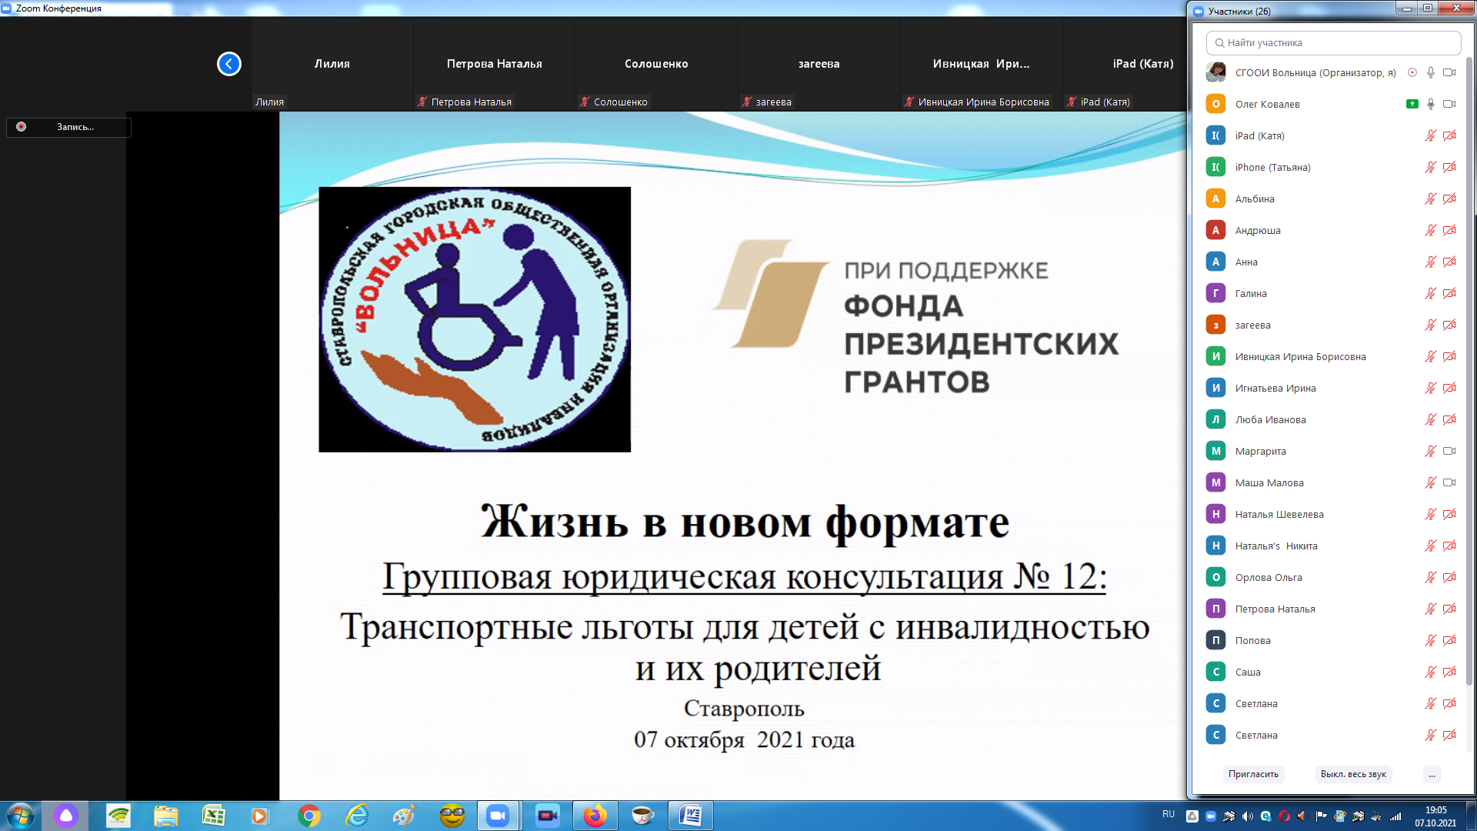
Task: Click muted microphone icon for Орлова Ольга
Action: (x=1431, y=577)
